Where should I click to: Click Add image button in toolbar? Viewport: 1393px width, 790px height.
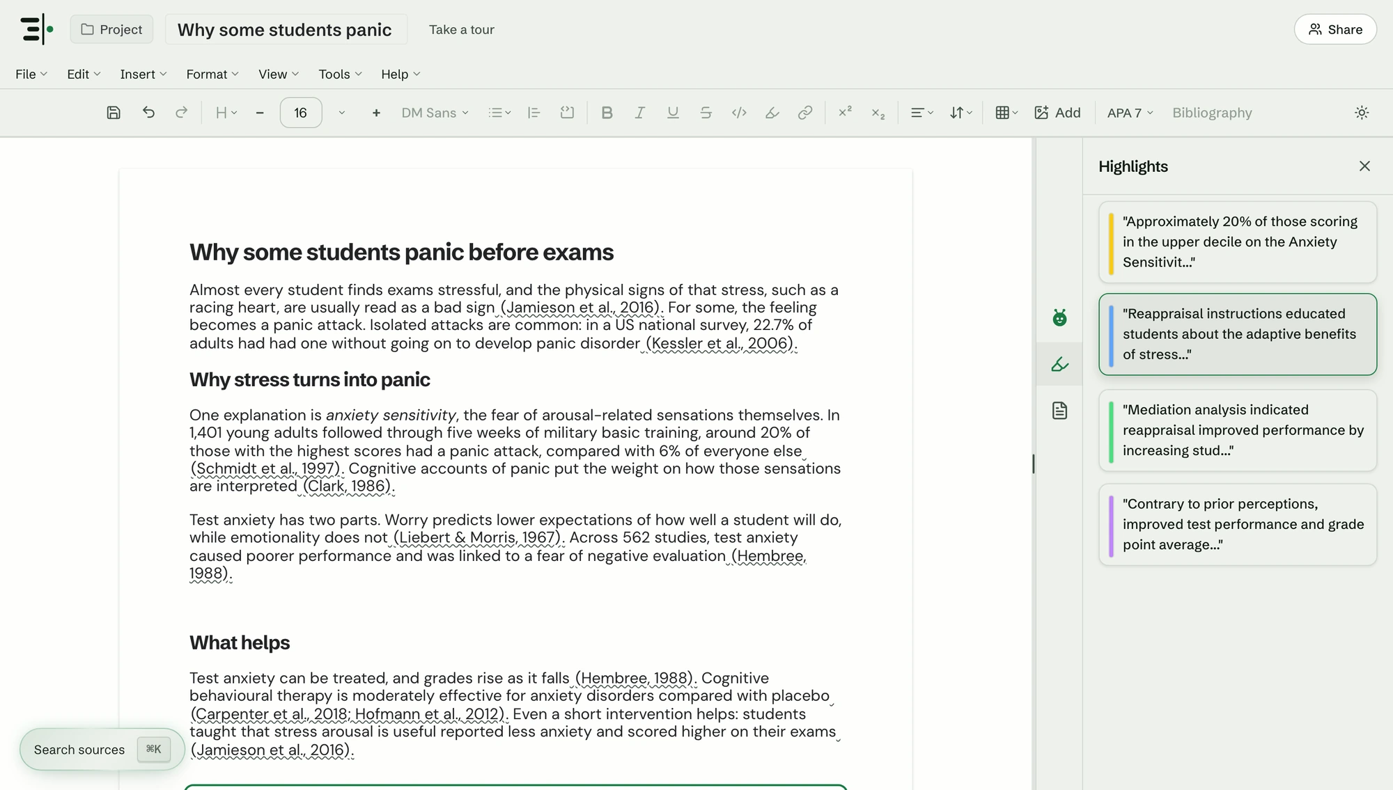coord(1057,113)
